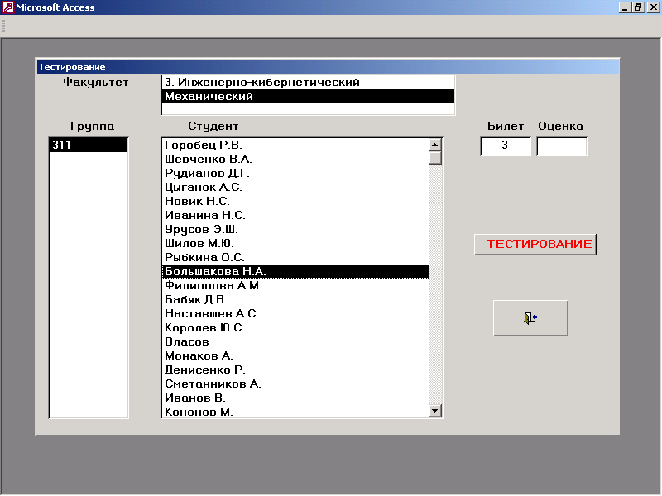Screen dimensions: 662x496
Task: Select student Власов
Action: coord(295,341)
